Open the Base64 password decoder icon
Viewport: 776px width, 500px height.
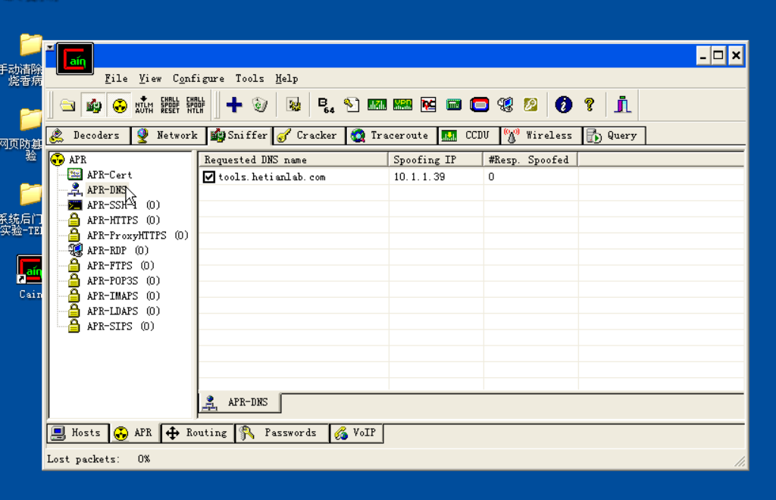click(x=326, y=105)
